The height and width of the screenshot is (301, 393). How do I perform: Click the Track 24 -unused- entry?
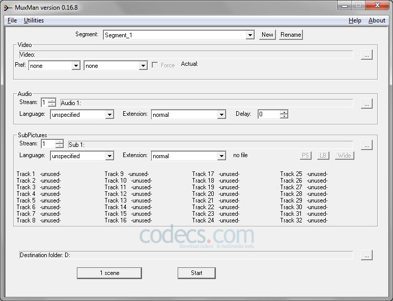click(x=216, y=220)
